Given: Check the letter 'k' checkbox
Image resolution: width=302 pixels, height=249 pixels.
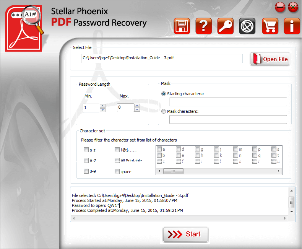Looking at the screenshot, I should coord(216,155).
